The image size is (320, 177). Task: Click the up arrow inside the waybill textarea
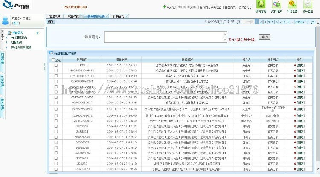point(225,34)
